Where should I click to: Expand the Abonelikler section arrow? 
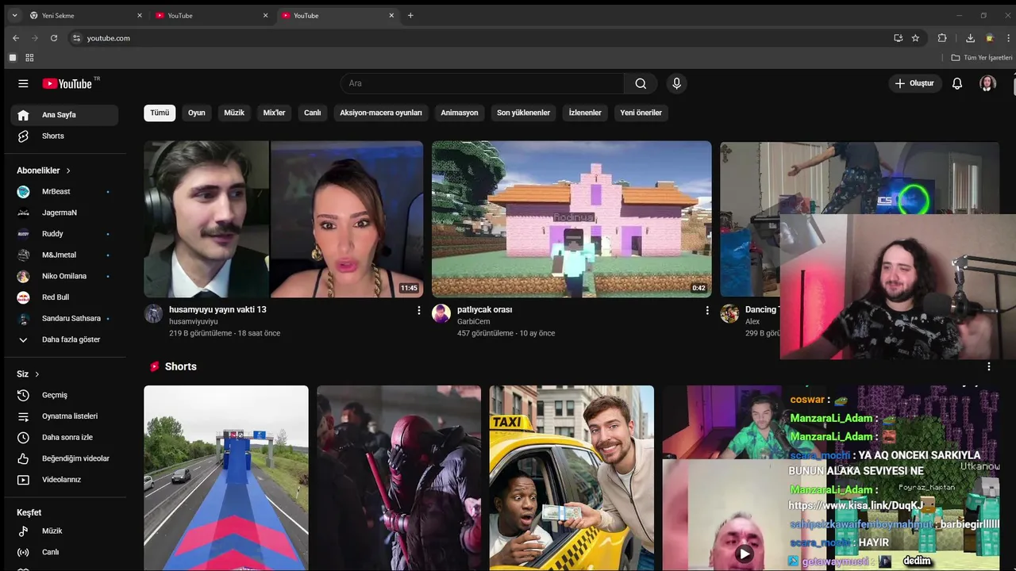pyautogui.click(x=68, y=171)
